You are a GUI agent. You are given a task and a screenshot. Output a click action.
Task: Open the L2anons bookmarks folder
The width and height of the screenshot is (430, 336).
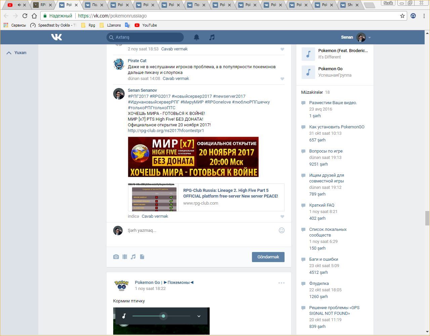(110, 25)
